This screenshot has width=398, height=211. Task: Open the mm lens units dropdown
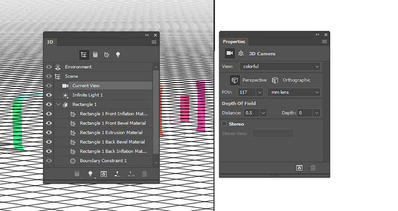[294, 92]
